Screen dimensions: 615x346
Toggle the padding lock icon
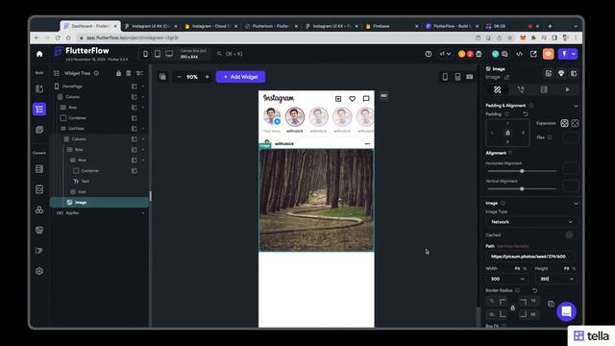[x=507, y=133]
